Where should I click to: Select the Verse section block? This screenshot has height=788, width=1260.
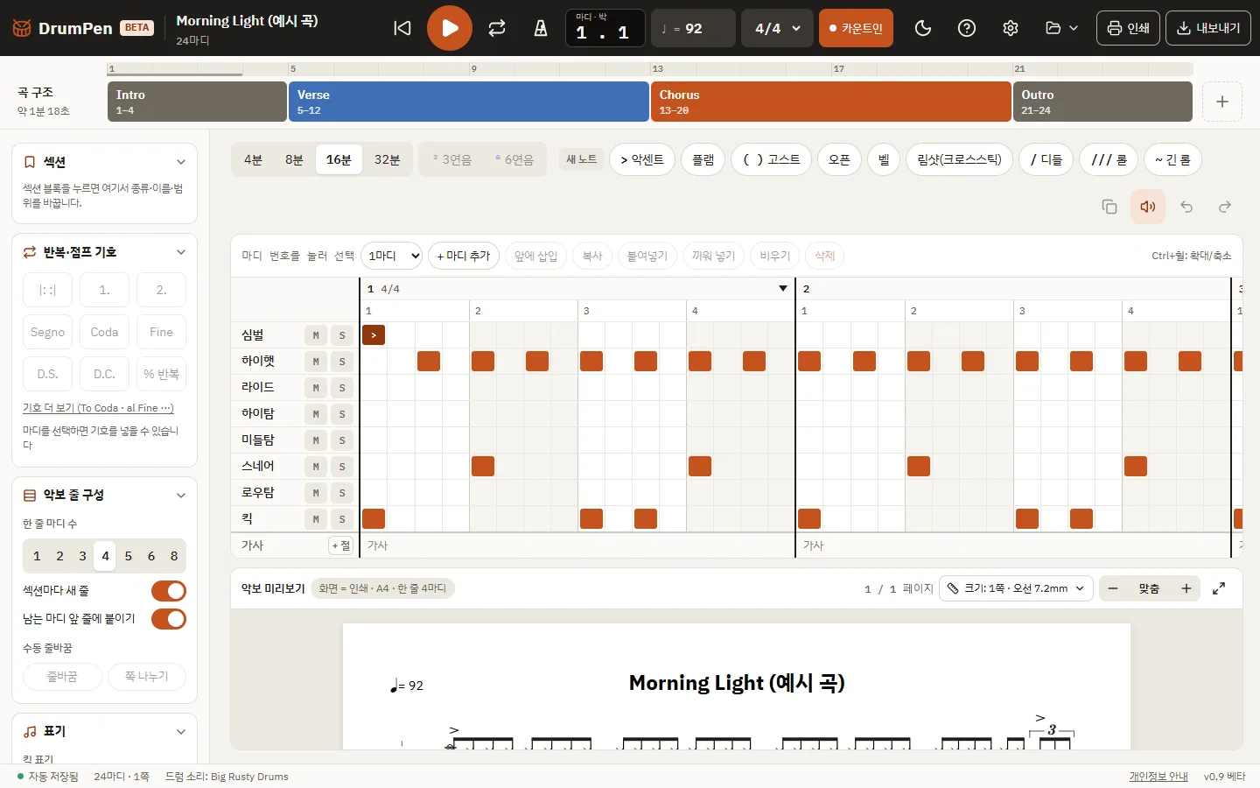coord(468,102)
